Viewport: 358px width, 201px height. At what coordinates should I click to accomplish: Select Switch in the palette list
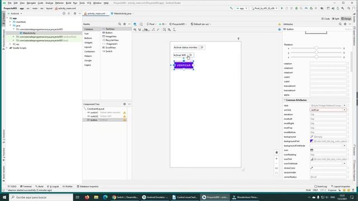[x=109, y=51]
